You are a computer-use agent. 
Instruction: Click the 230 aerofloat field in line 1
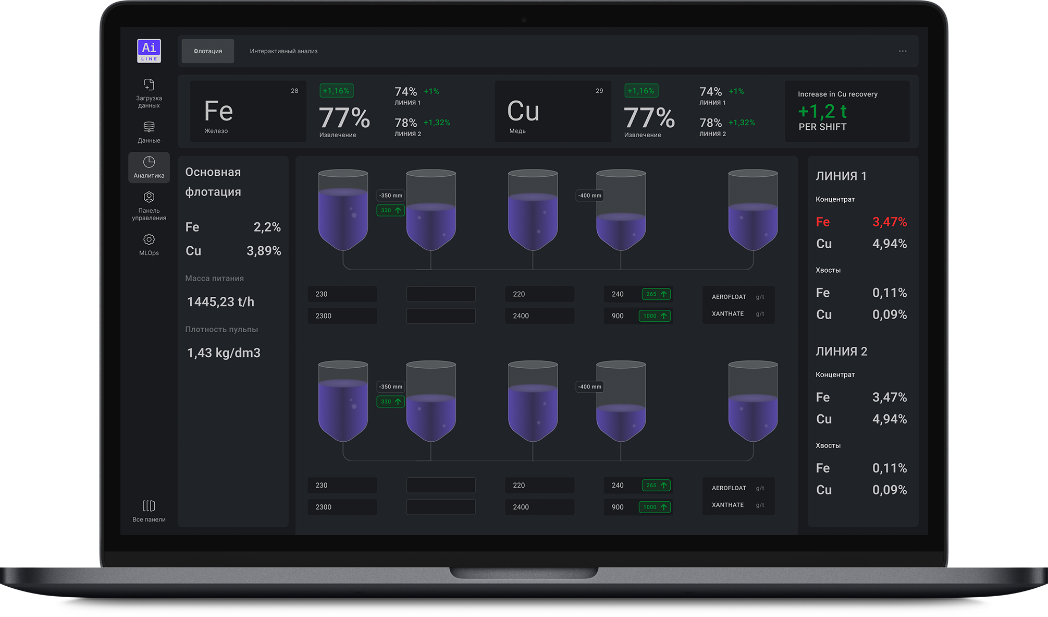[x=342, y=294]
